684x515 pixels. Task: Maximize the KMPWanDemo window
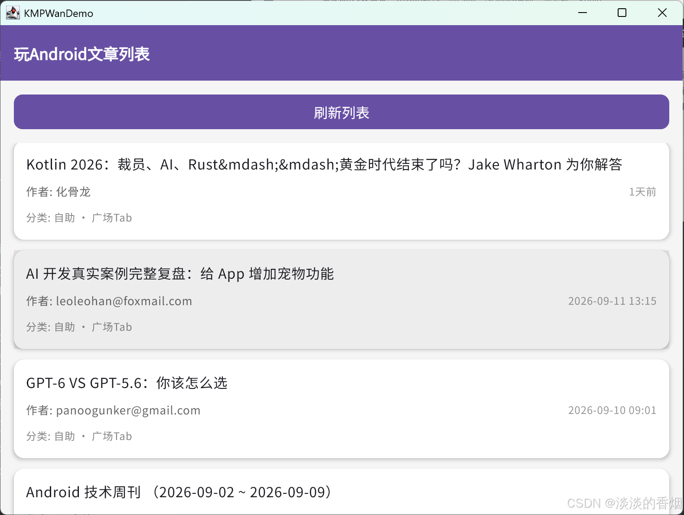622,13
